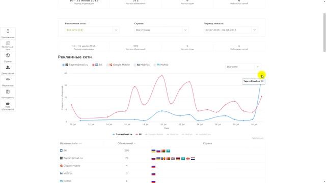Open the ТОП объявлений thumbs-up item
326x183 pixels.
8,106
